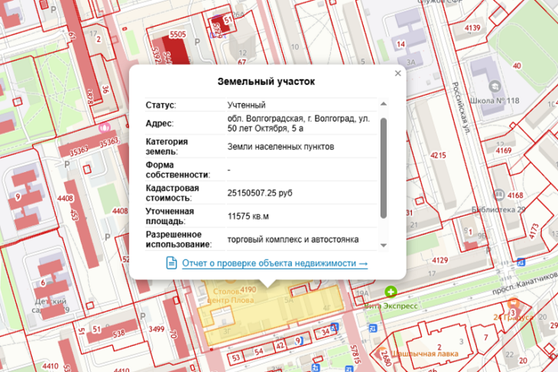
Task: Open Отчет о проверке объекта недвижимости link
Action: tap(274, 263)
